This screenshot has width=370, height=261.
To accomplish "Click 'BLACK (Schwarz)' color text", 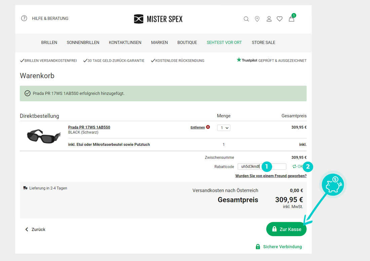I will pyautogui.click(x=83, y=132).
